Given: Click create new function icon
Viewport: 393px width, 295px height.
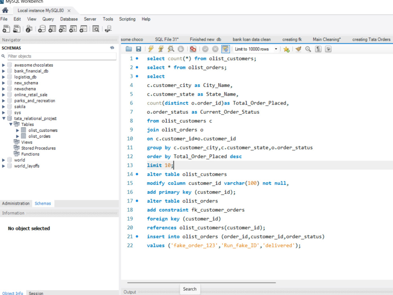Looking at the screenshot, I should click(83, 29).
